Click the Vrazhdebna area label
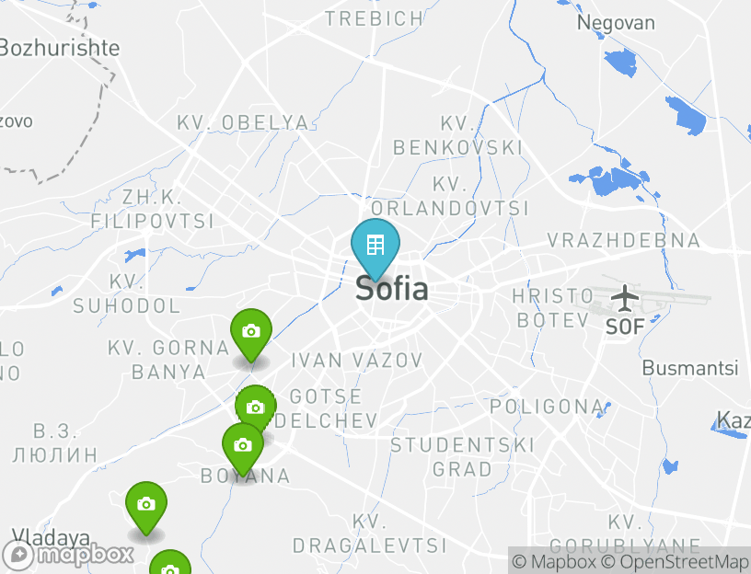751x574 pixels. click(x=624, y=240)
